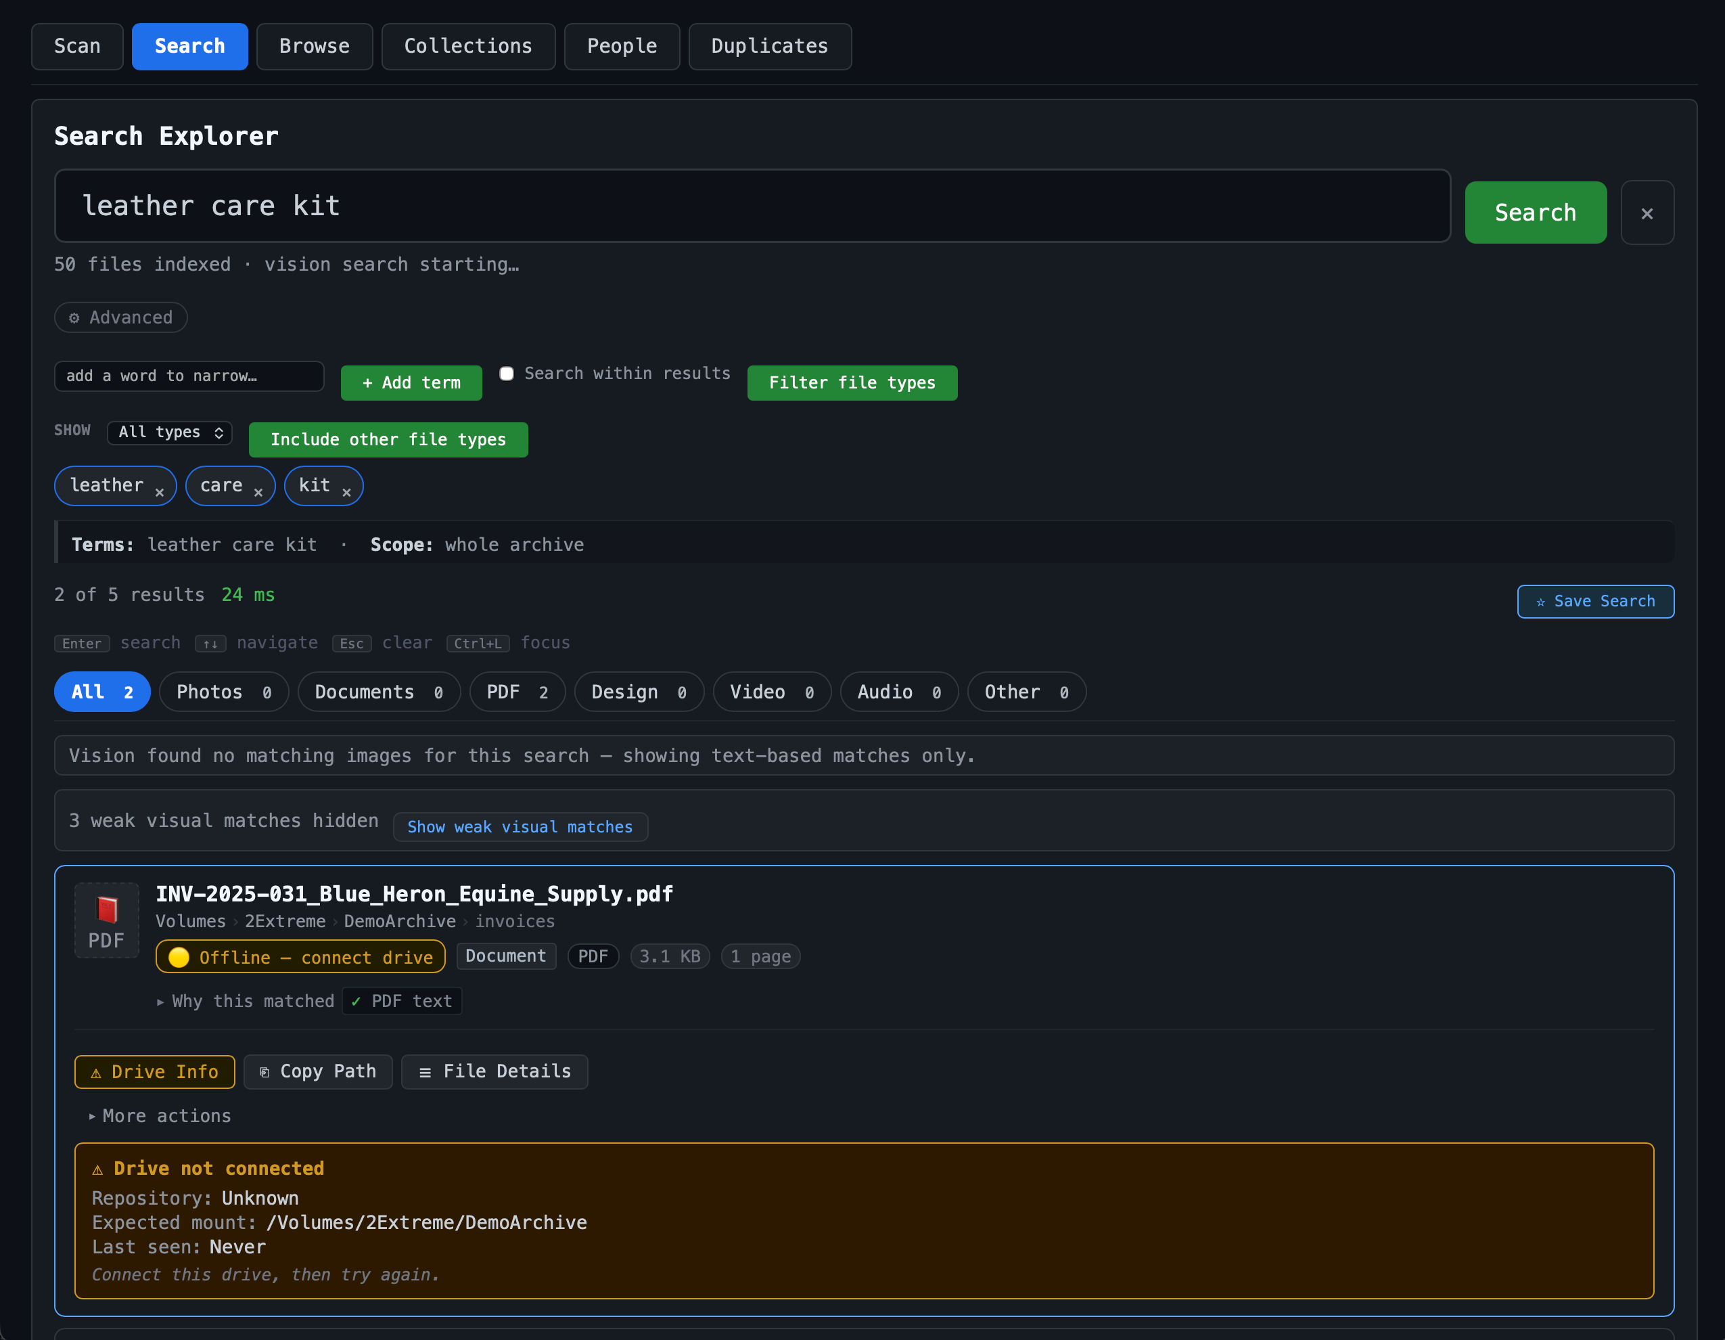Clear the search query with the × button
Viewport: 1725px width, 1340px height.
click(x=1647, y=213)
